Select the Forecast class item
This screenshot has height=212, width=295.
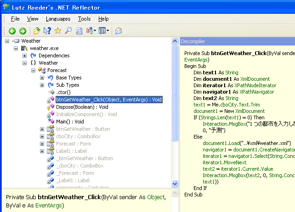tap(57, 70)
